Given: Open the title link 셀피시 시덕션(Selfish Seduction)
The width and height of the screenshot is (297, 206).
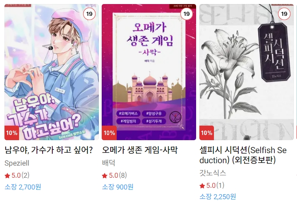Looking at the screenshot, I should 243,155.
